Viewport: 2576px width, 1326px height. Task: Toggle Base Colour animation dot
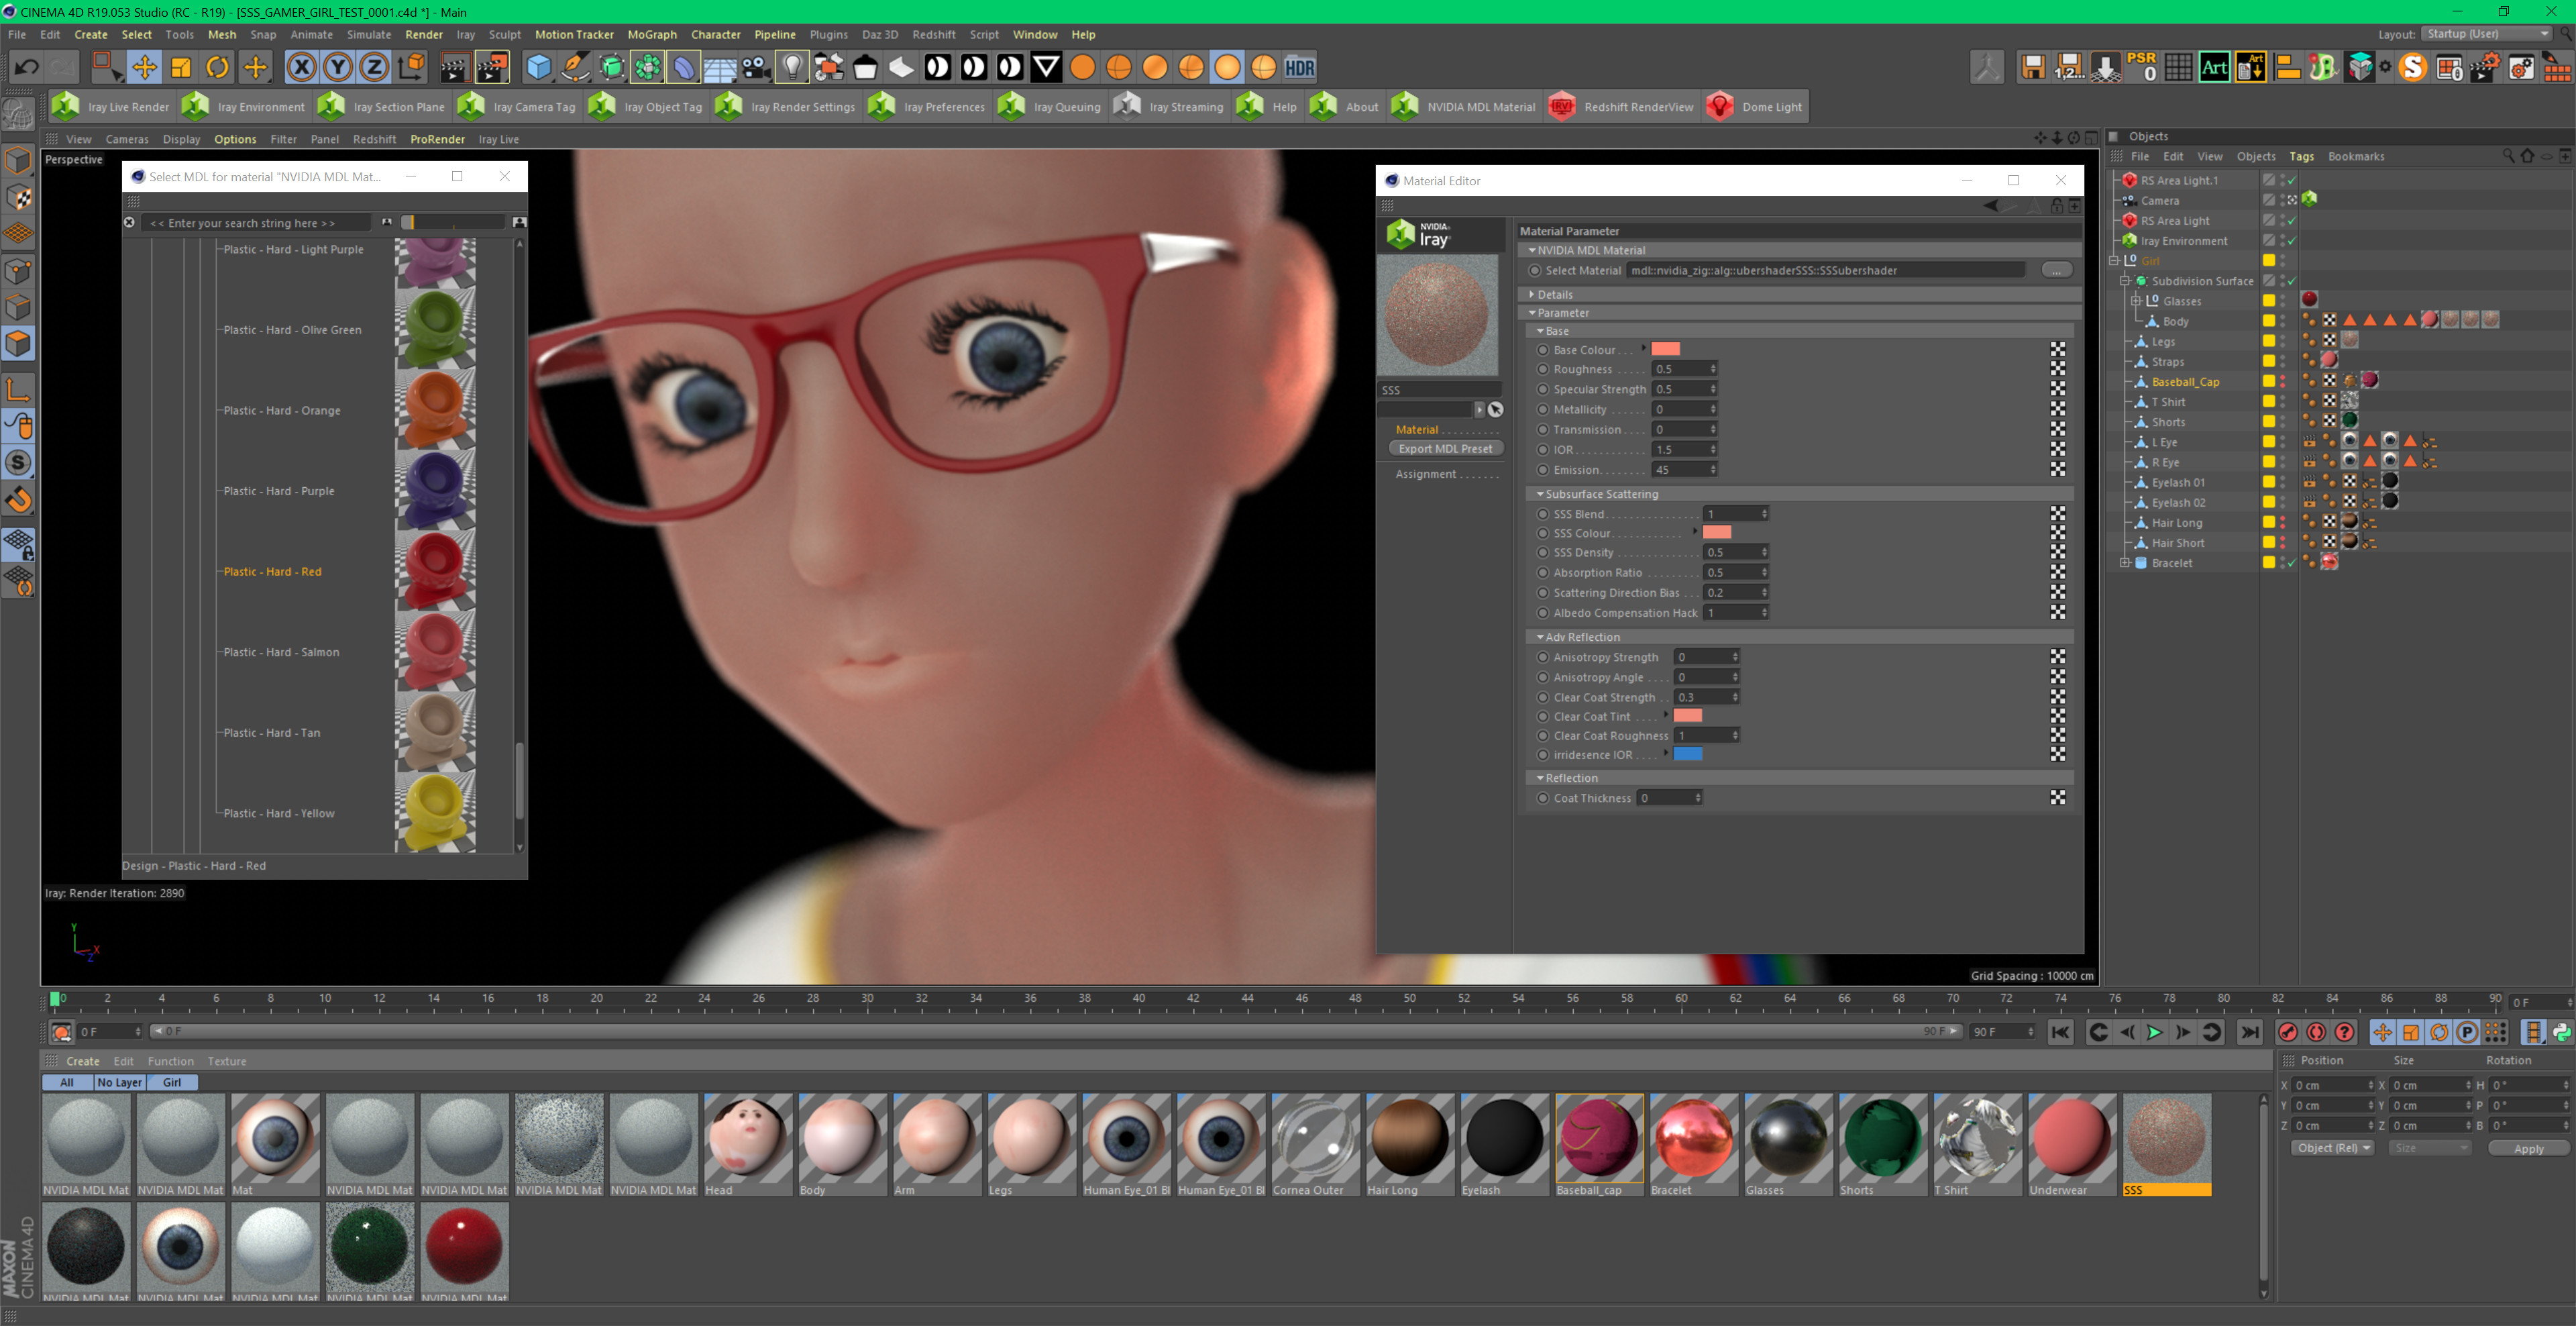point(1543,350)
